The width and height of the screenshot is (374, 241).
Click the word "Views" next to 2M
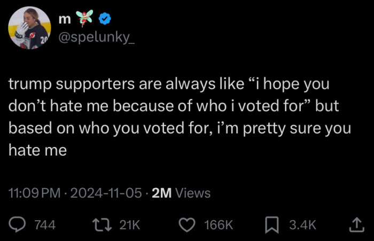click(193, 193)
